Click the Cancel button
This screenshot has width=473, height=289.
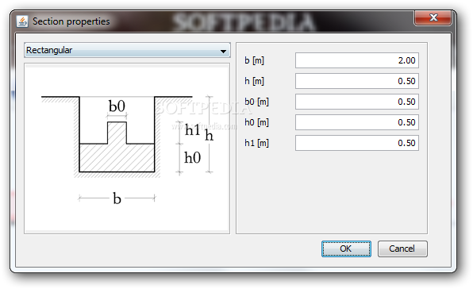402,249
